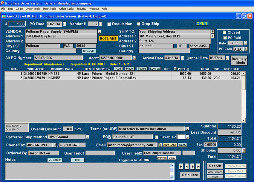Click Open button next to Auto Send

coord(182,145)
